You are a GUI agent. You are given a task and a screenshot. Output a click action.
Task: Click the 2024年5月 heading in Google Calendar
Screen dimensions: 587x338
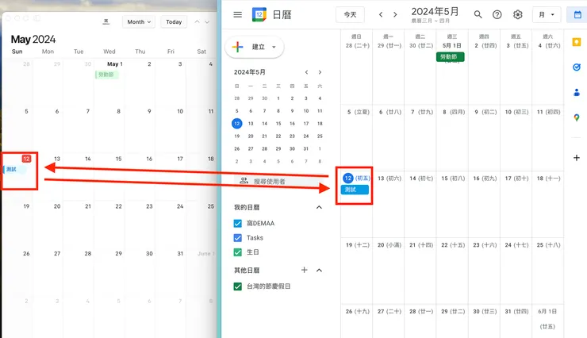435,12
